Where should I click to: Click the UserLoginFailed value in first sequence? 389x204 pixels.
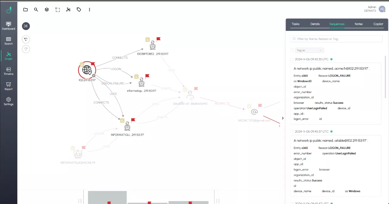317,108
